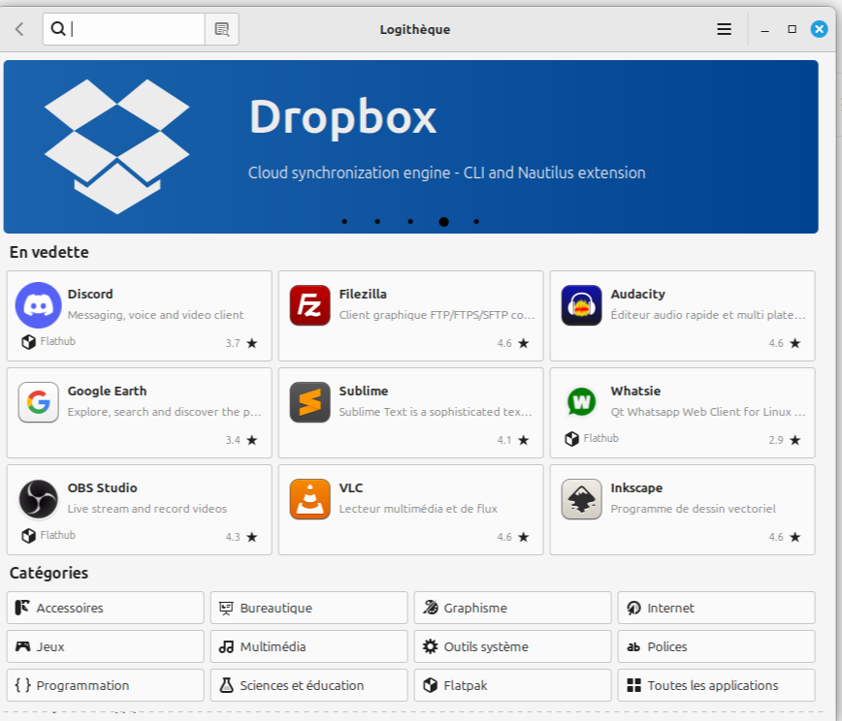Screen dimensions: 842x721
Task: Select the Audacity headphones icon
Action: (x=581, y=305)
